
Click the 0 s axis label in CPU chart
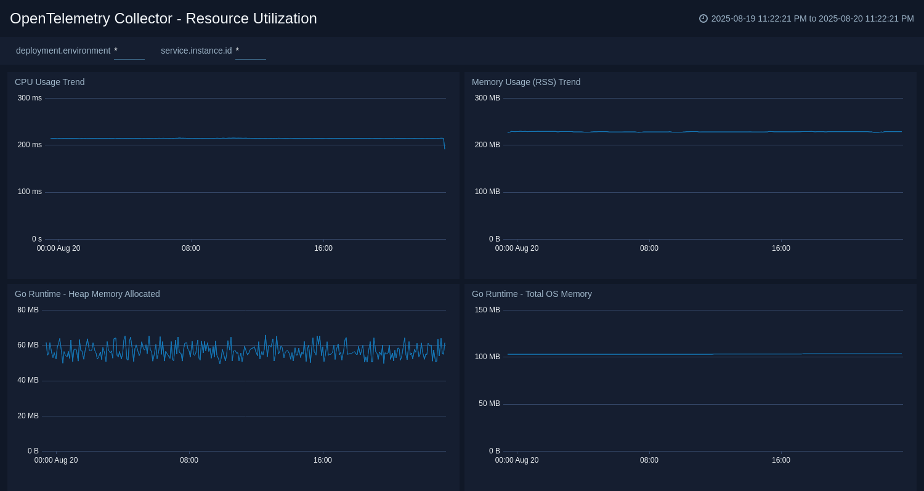[37, 239]
